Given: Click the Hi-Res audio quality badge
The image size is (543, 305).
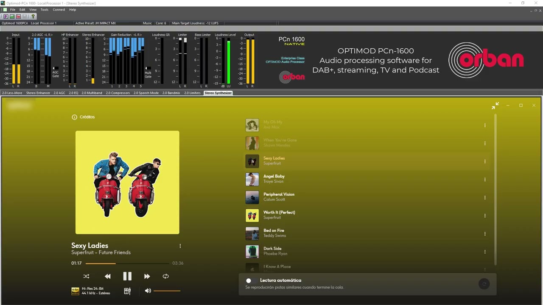Looking at the screenshot, I should pyautogui.click(x=75, y=291).
